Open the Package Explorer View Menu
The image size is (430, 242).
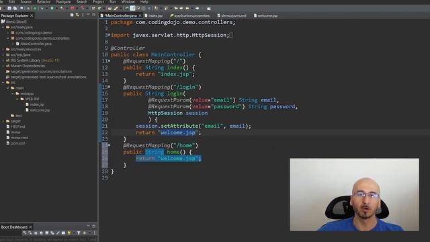pos(83,15)
